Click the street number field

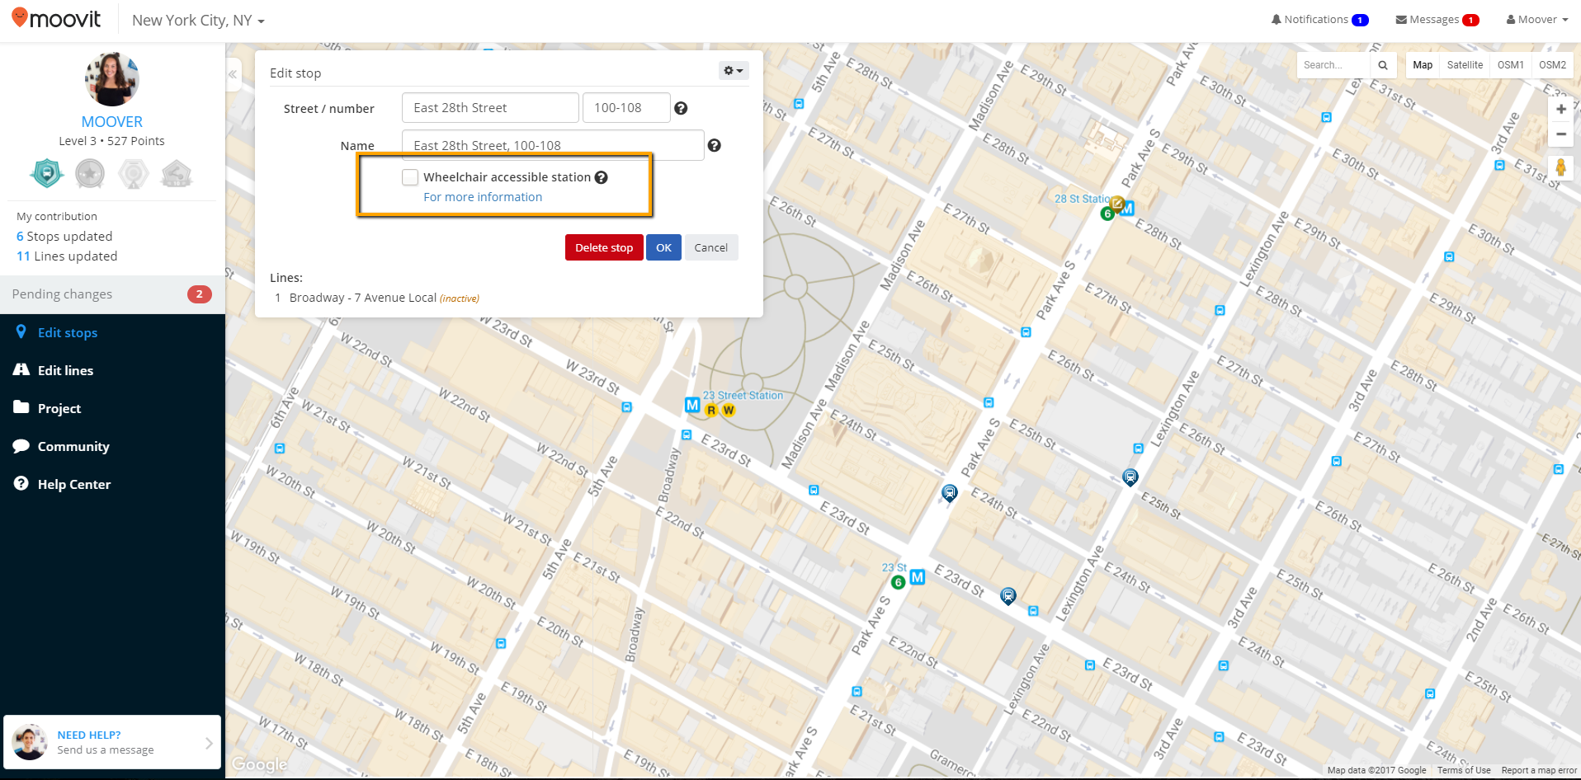626,108
